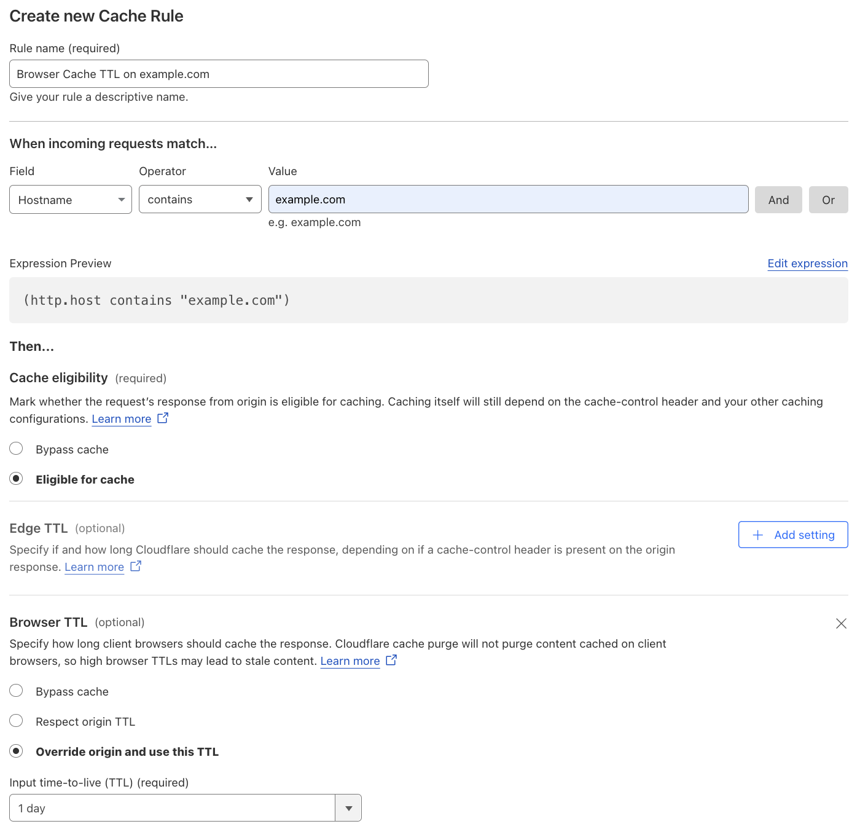Select Override origin and use this TTL
Image resolution: width=860 pixels, height=832 pixels.
tap(16, 750)
